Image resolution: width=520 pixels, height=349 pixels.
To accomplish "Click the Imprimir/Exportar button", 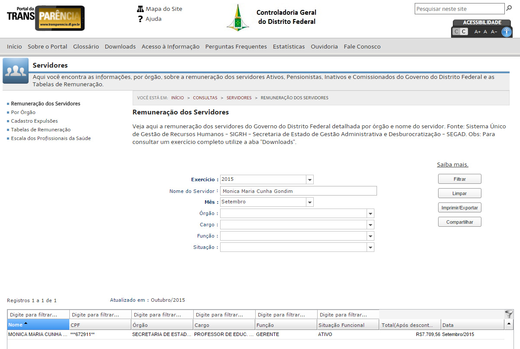I will [x=459, y=208].
